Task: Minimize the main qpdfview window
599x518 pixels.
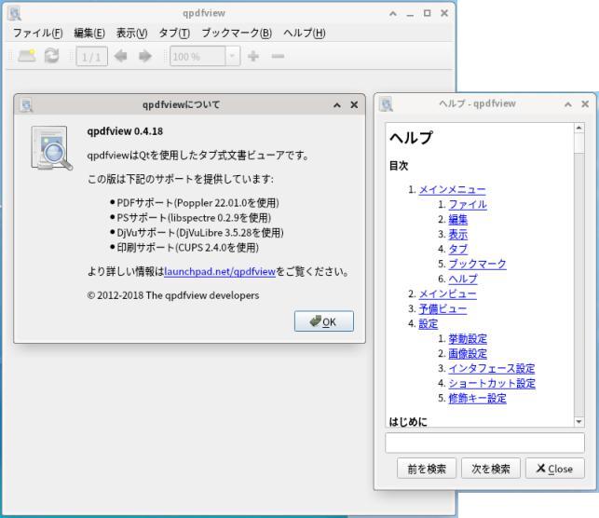Action: coord(410,14)
